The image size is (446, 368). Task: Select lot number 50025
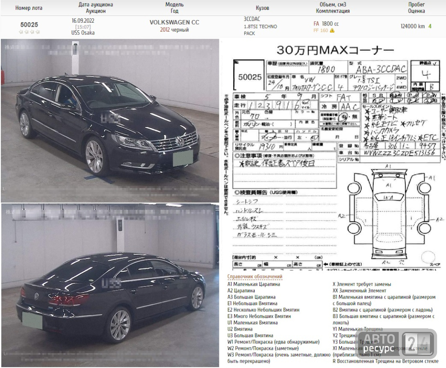coord(29,25)
